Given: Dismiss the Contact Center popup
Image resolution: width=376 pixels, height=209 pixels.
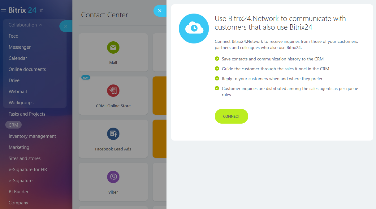Looking at the screenshot, I should 160,11.
